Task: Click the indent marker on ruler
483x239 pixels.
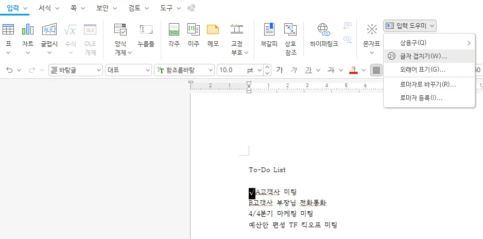Action: (x=249, y=87)
